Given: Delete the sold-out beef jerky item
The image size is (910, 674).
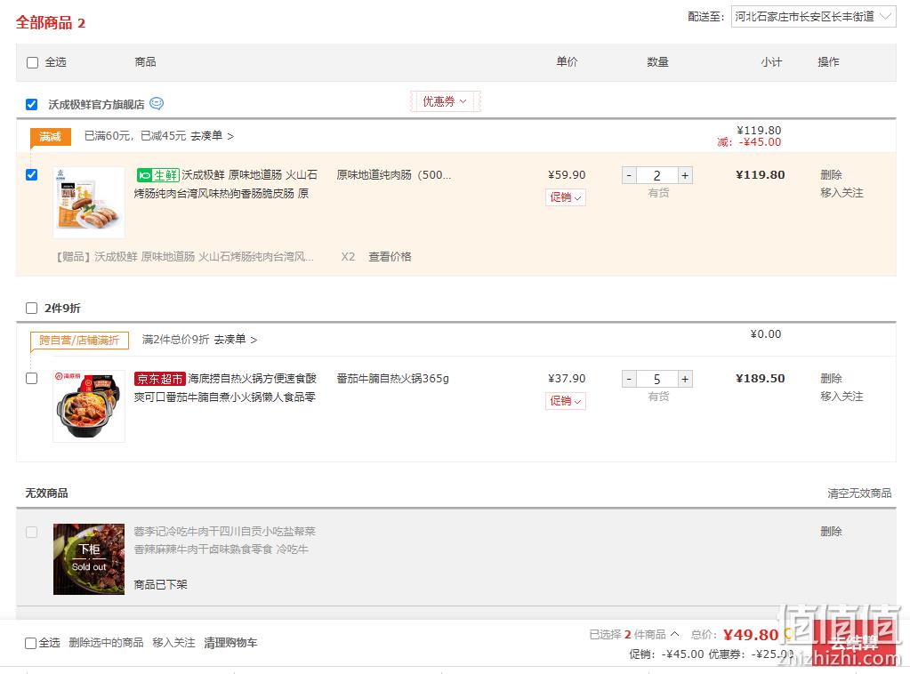Looking at the screenshot, I should 831,532.
